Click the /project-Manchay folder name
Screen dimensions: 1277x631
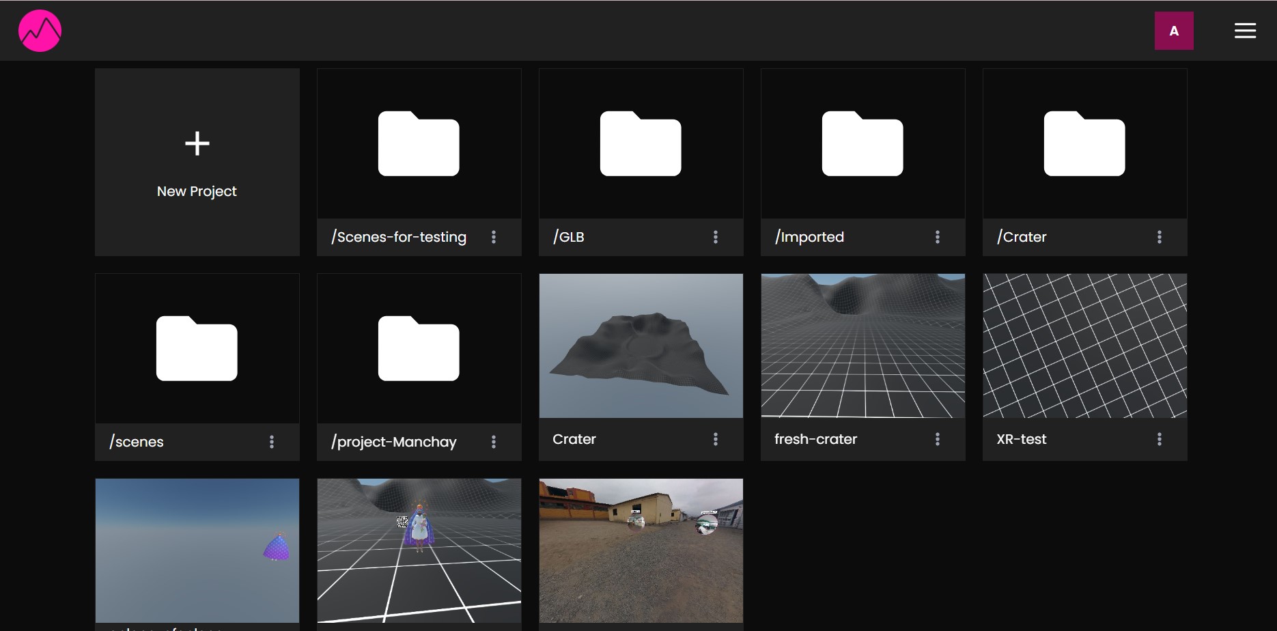pos(394,442)
